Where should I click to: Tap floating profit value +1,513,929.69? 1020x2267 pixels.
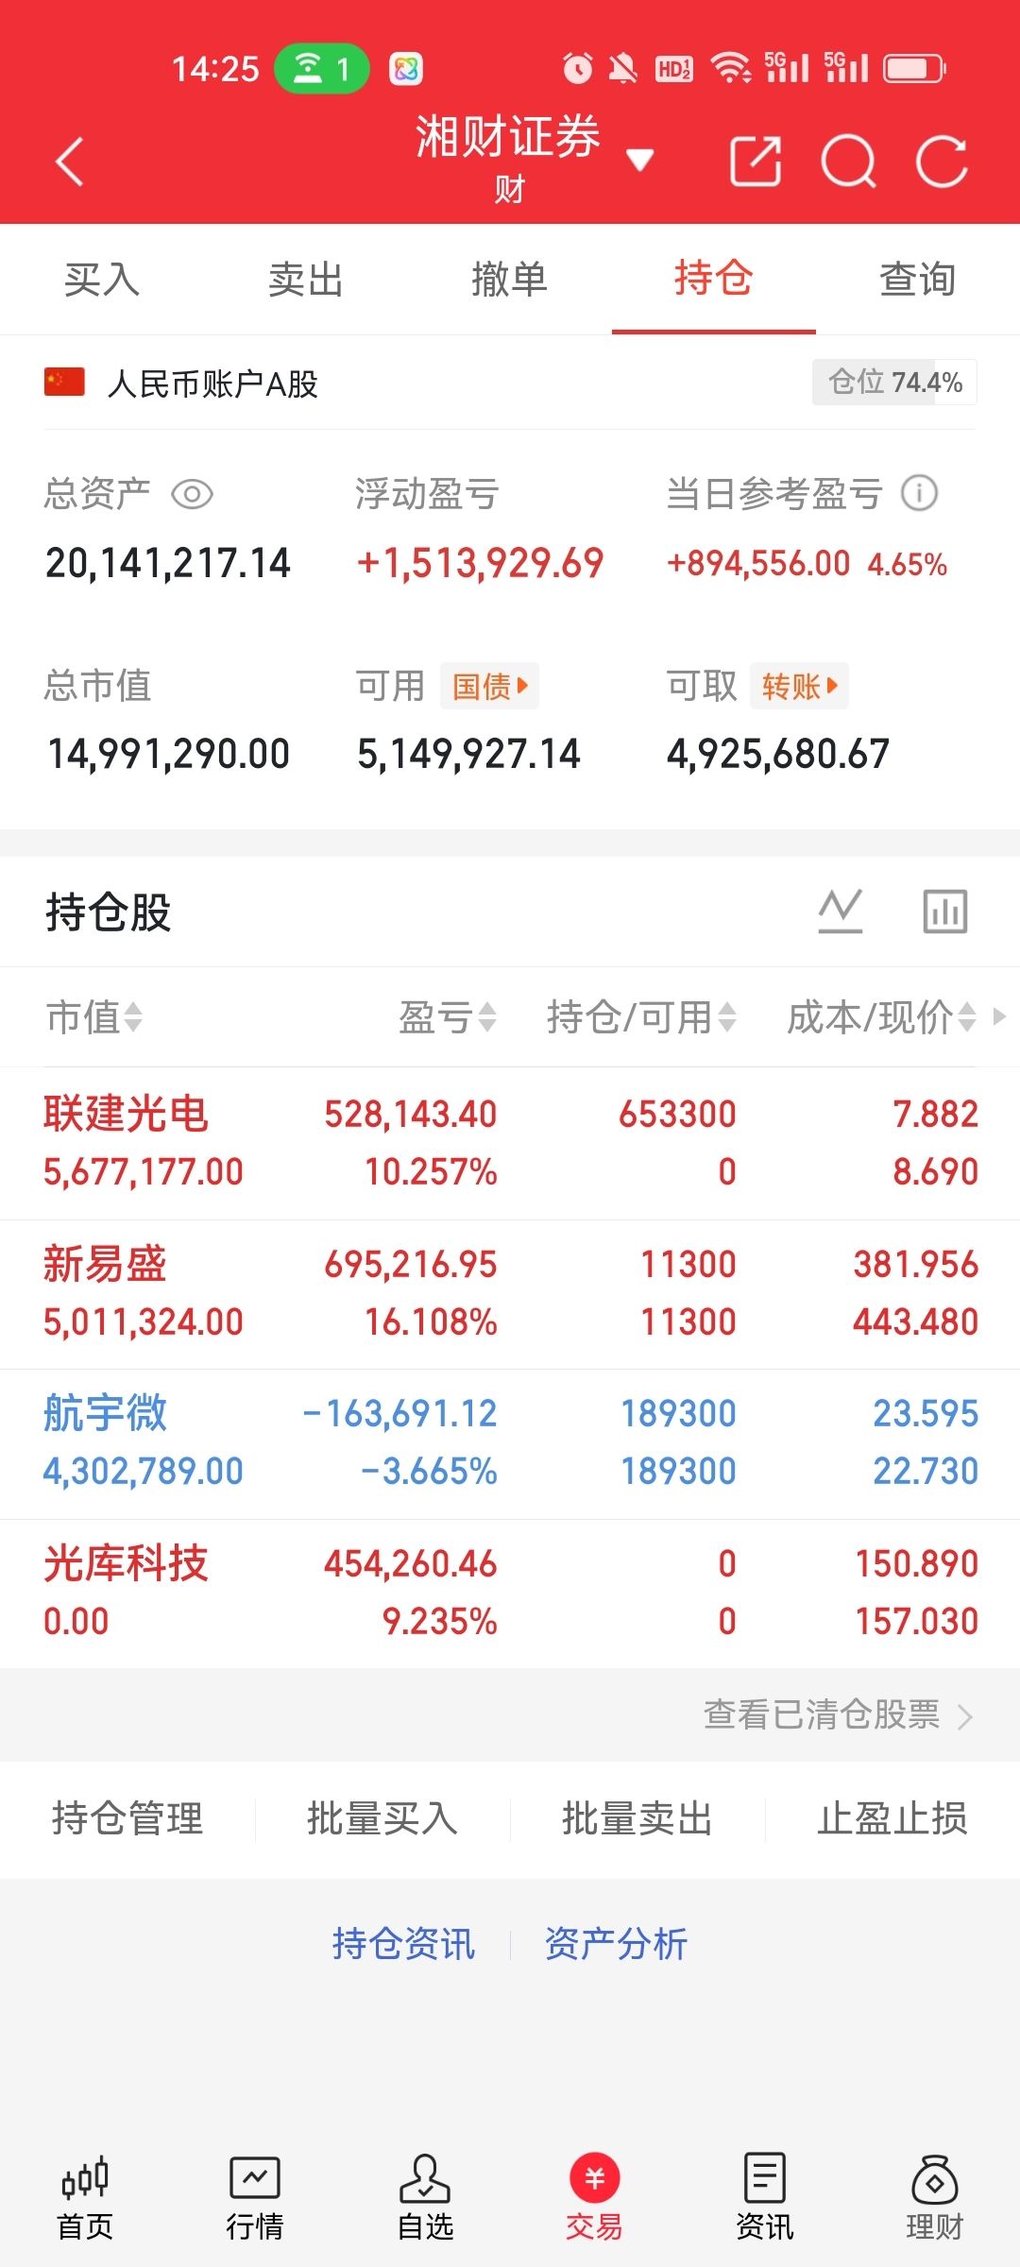pos(480,564)
